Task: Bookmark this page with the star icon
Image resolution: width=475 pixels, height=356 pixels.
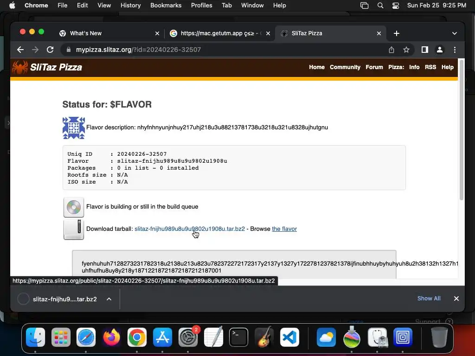Action: (x=406, y=50)
